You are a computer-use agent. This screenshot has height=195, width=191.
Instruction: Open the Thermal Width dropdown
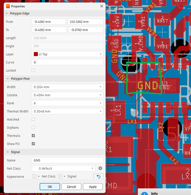[x=67, y=111]
